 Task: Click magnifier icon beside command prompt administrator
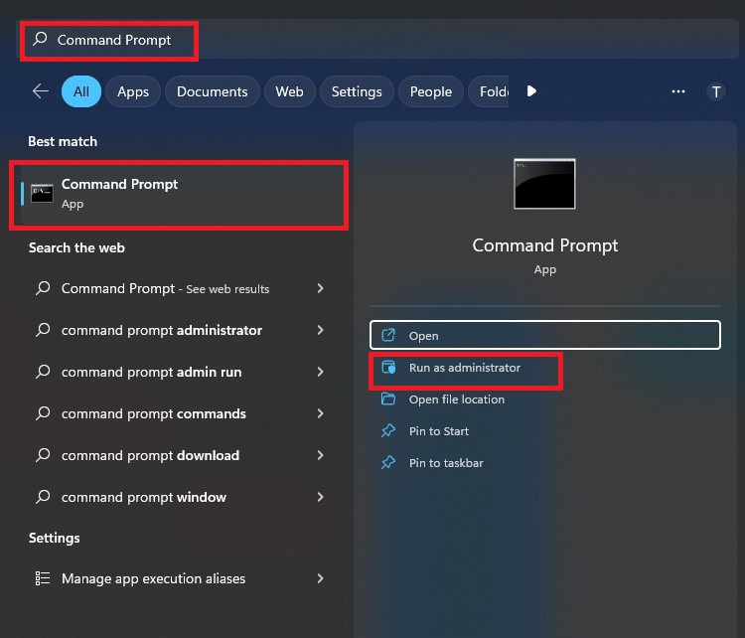[x=43, y=330]
